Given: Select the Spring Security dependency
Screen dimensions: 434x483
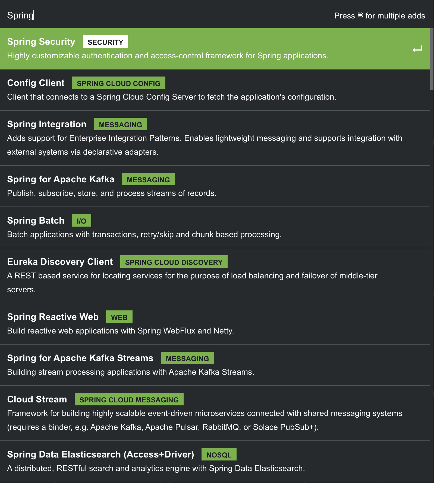Looking at the screenshot, I should (x=215, y=49).
